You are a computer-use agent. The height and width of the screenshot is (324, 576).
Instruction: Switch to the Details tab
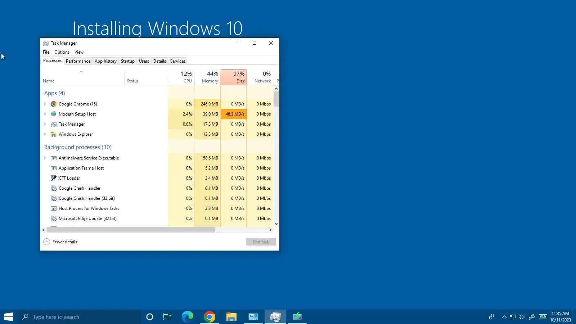[159, 61]
